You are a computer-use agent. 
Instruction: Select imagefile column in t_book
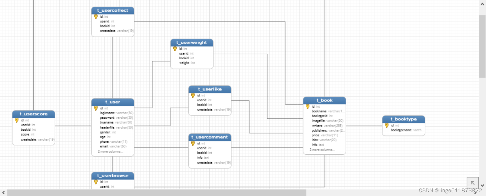pyautogui.click(x=327, y=121)
